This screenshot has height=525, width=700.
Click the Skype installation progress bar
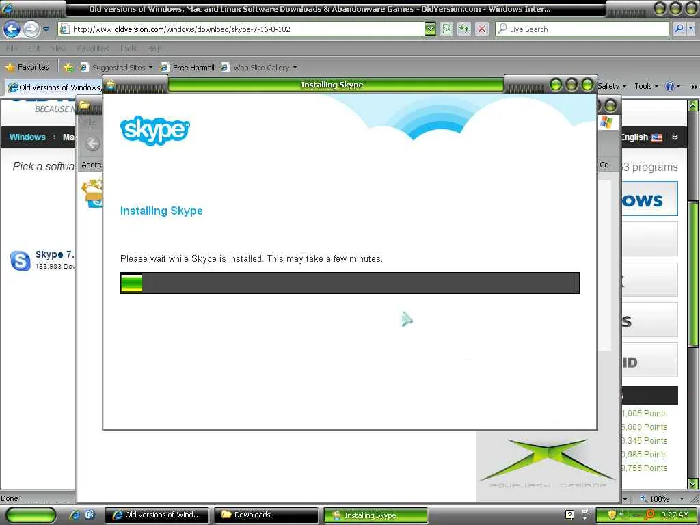[x=349, y=282]
